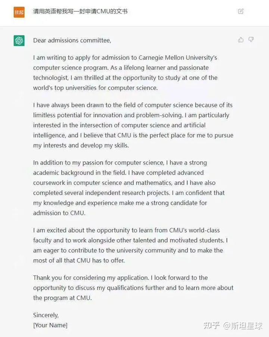269x337 pixels.
Task: Click the thumbs down icon
Action: (x=251, y=40)
